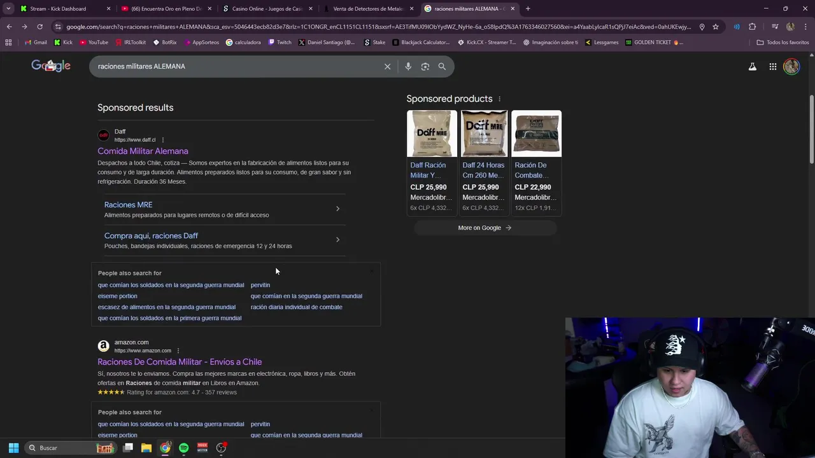Open File Explorer from the taskbar

[x=146, y=448]
